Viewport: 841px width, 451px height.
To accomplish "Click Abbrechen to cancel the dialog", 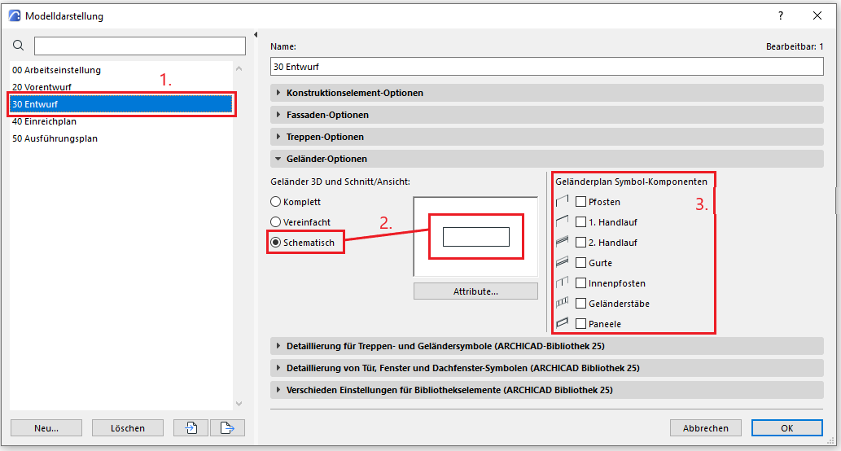I will click(x=705, y=427).
